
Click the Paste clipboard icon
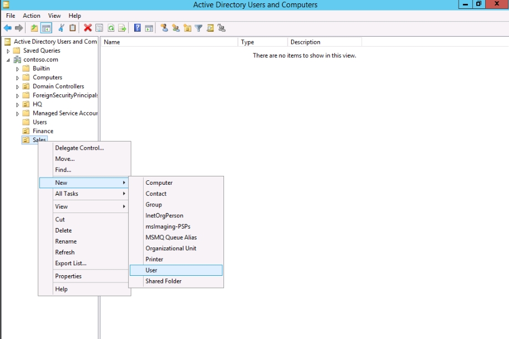(73, 28)
